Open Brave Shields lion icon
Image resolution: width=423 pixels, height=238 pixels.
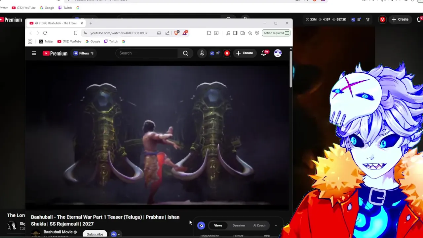176,33
